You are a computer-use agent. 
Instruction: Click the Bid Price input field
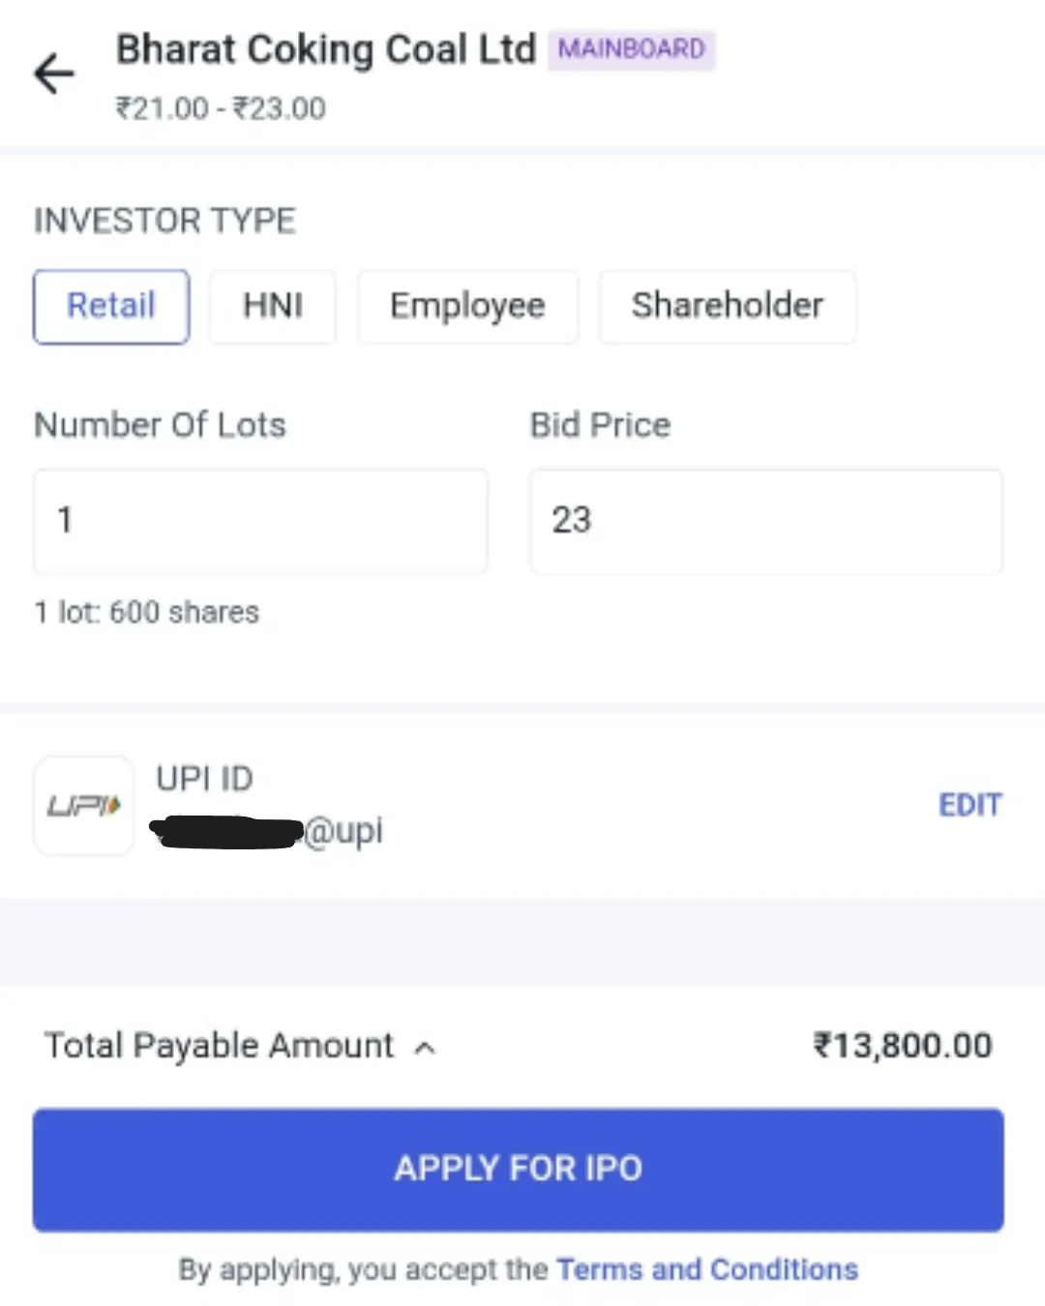[x=765, y=521]
